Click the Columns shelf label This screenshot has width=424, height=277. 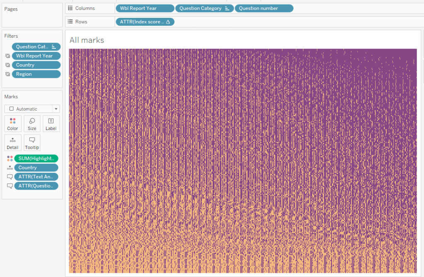[85, 8]
